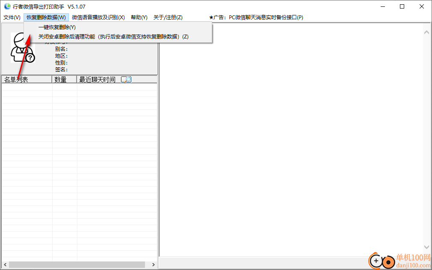Click the 别名: label

[61, 49]
